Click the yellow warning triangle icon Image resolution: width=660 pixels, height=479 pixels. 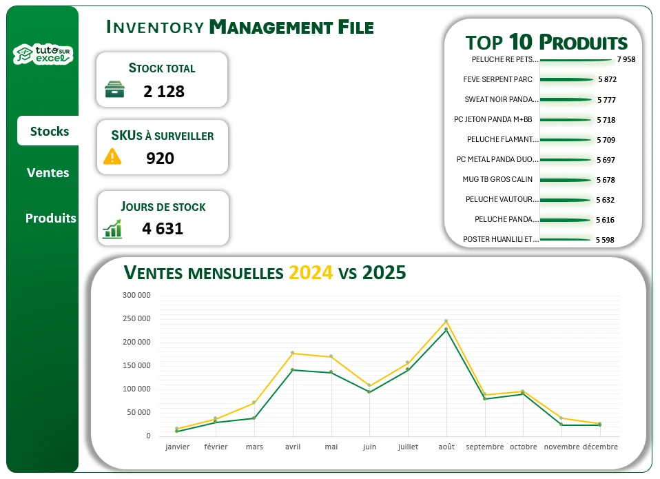(112, 156)
